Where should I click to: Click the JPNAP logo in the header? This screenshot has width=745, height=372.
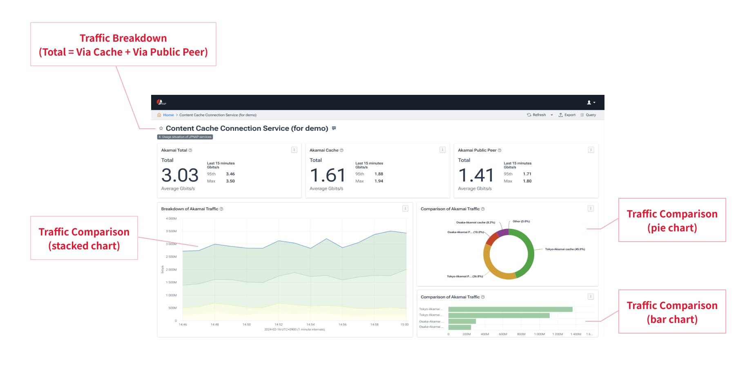pyautogui.click(x=161, y=102)
